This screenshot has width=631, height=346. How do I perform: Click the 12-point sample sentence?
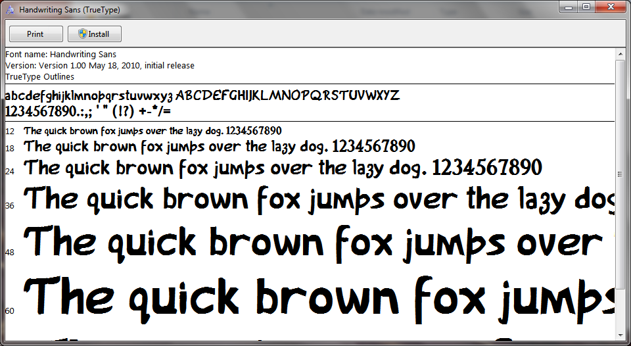point(153,131)
